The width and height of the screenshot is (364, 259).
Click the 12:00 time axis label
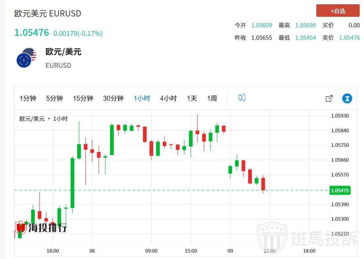(270, 251)
